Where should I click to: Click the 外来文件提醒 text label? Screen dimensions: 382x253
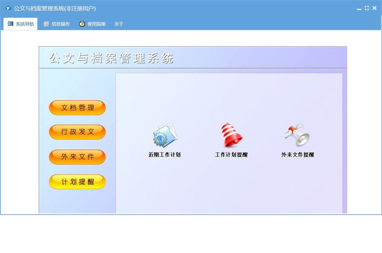click(x=298, y=155)
